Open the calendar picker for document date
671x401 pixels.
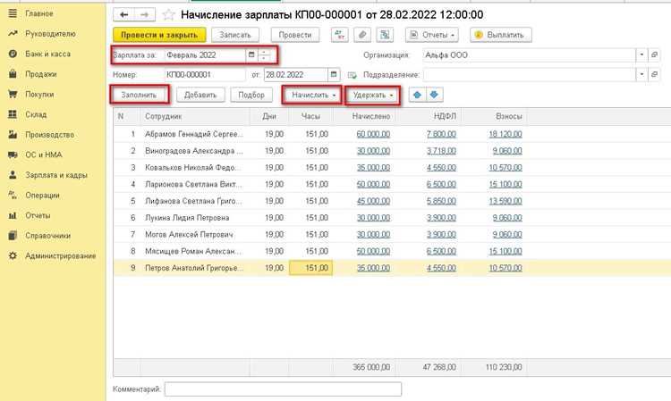pyautogui.click(x=334, y=75)
